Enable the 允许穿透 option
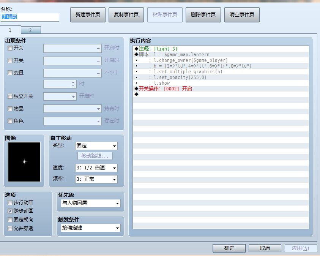 coord(10,228)
